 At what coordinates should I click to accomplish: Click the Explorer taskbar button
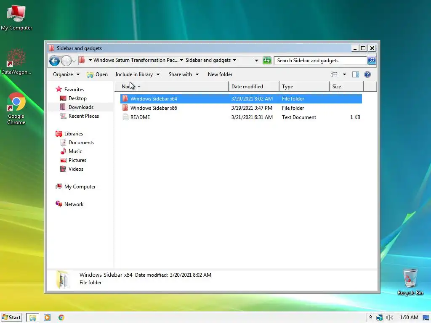pyautogui.click(x=32, y=318)
